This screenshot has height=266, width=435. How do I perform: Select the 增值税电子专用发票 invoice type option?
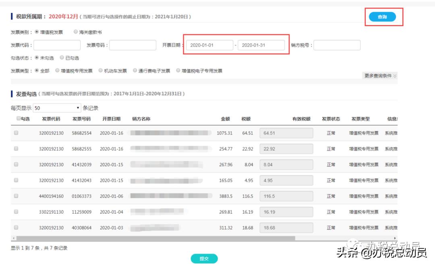178,70
